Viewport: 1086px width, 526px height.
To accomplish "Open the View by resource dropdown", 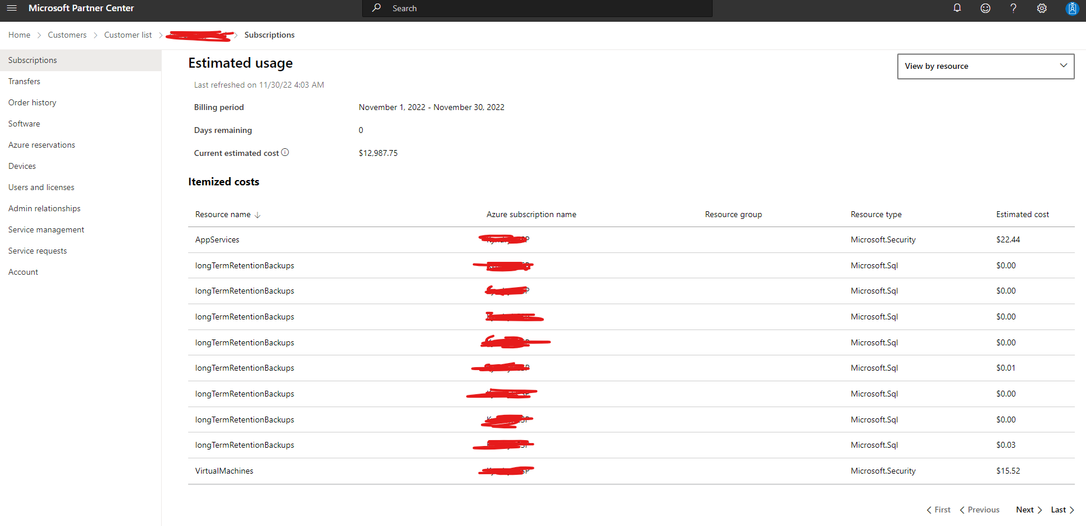I will click(x=985, y=66).
